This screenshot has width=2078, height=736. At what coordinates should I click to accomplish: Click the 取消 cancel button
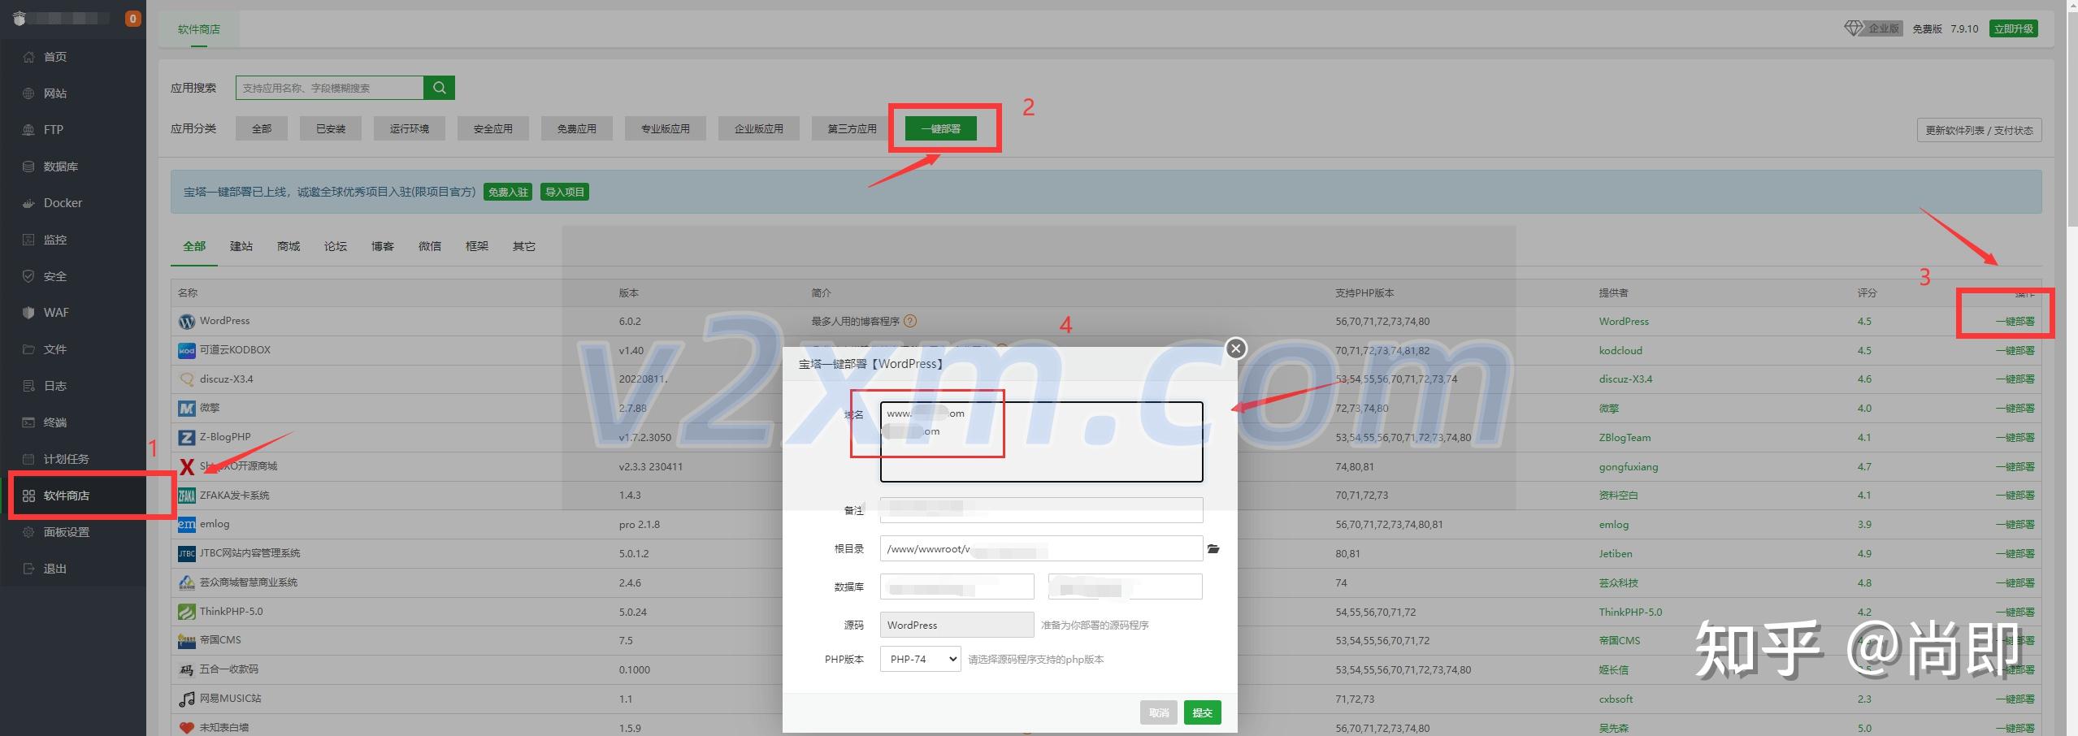pyautogui.click(x=1159, y=712)
